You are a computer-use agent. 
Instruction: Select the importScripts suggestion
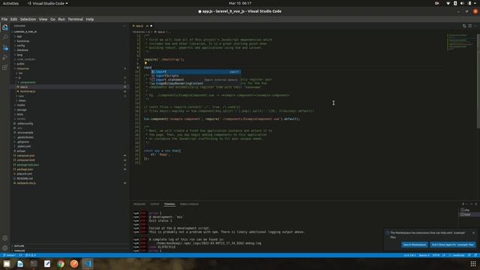click(x=196, y=76)
